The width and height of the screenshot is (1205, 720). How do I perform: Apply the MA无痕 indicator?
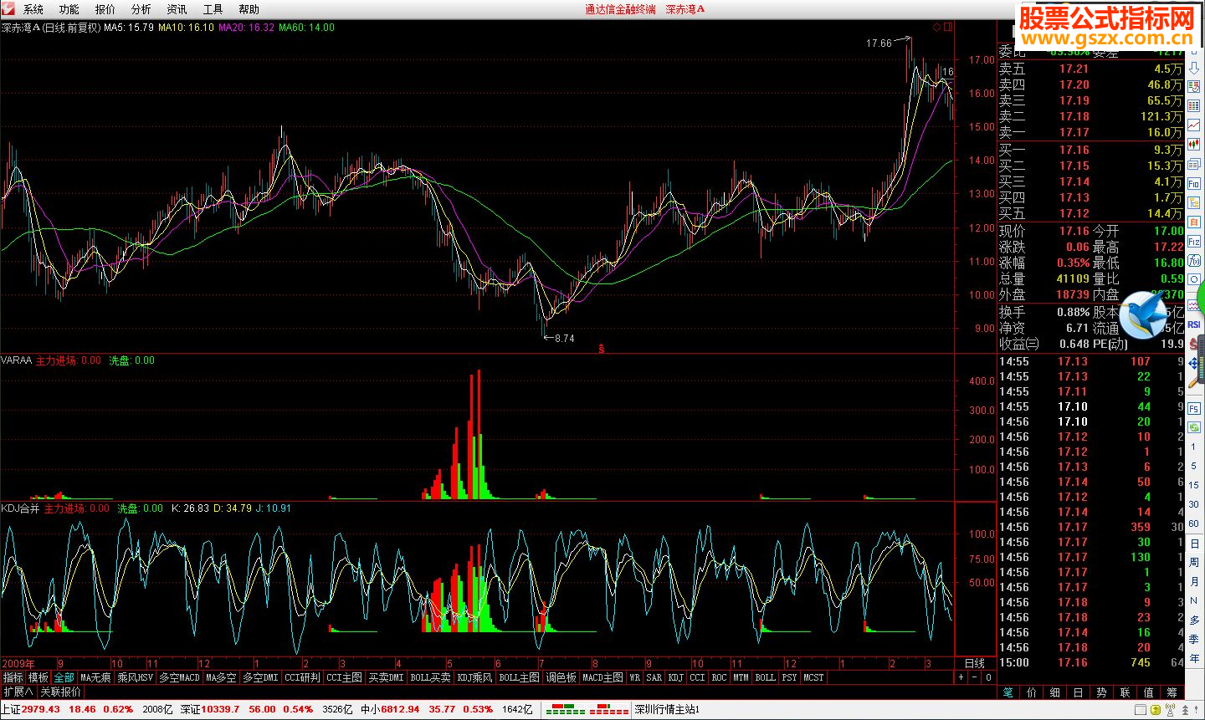(x=95, y=677)
